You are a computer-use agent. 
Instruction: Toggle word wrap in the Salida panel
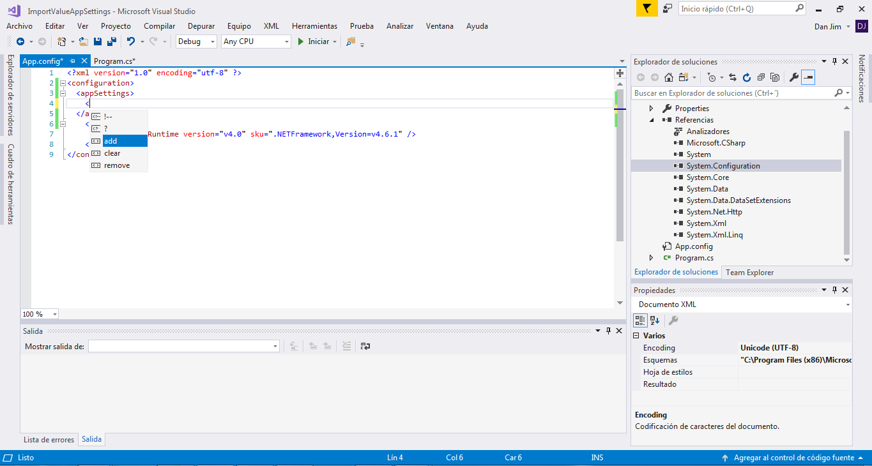click(365, 346)
